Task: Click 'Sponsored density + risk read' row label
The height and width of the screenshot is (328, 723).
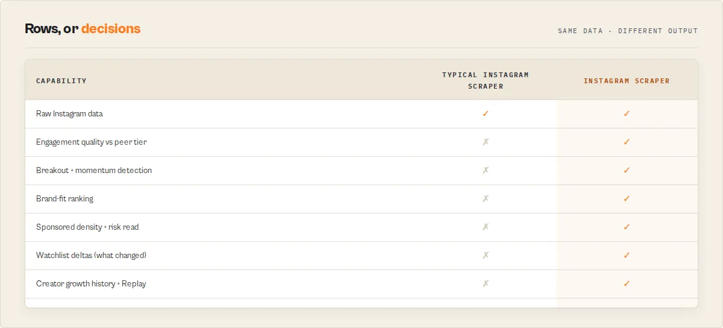Action: pyautogui.click(x=87, y=227)
